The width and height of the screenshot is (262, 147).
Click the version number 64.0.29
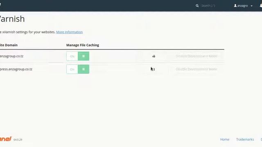[x=18, y=140]
